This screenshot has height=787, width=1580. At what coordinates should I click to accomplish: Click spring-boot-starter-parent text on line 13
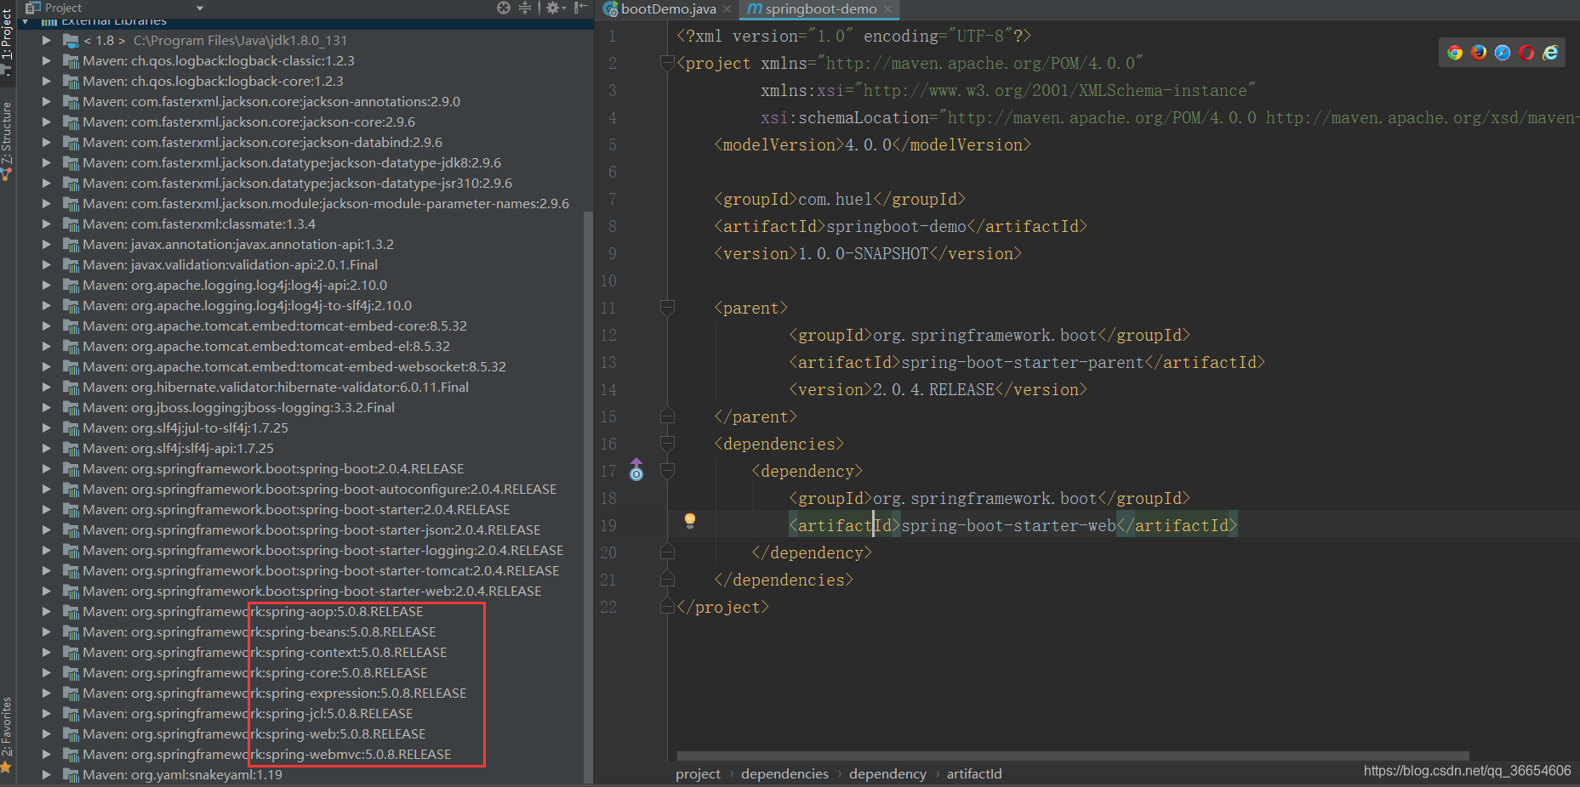point(1023,362)
